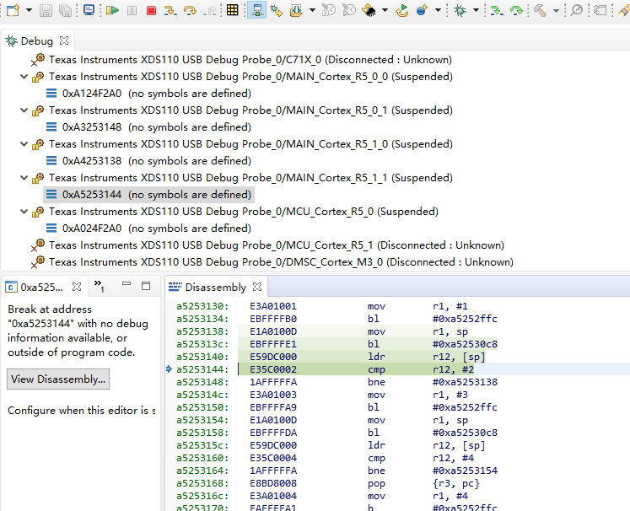Toggle the highlighted real-time mode toolbar button
The width and height of the screenshot is (630, 511).
coord(256,10)
